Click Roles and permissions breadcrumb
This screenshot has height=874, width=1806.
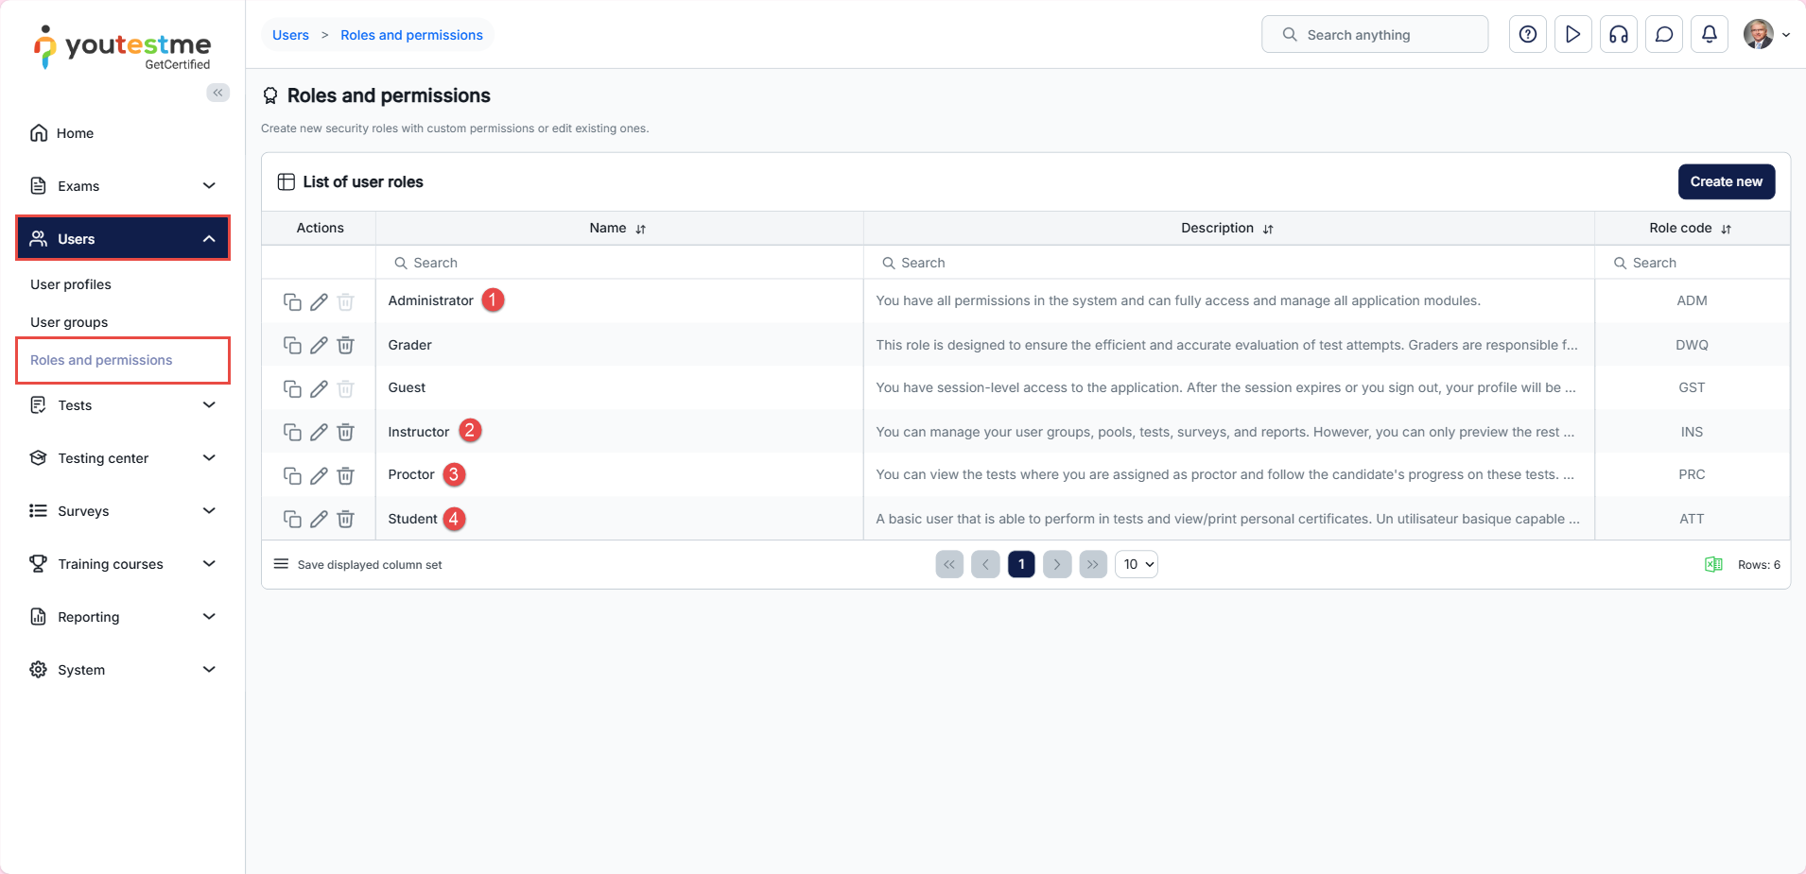click(x=411, y=35)
